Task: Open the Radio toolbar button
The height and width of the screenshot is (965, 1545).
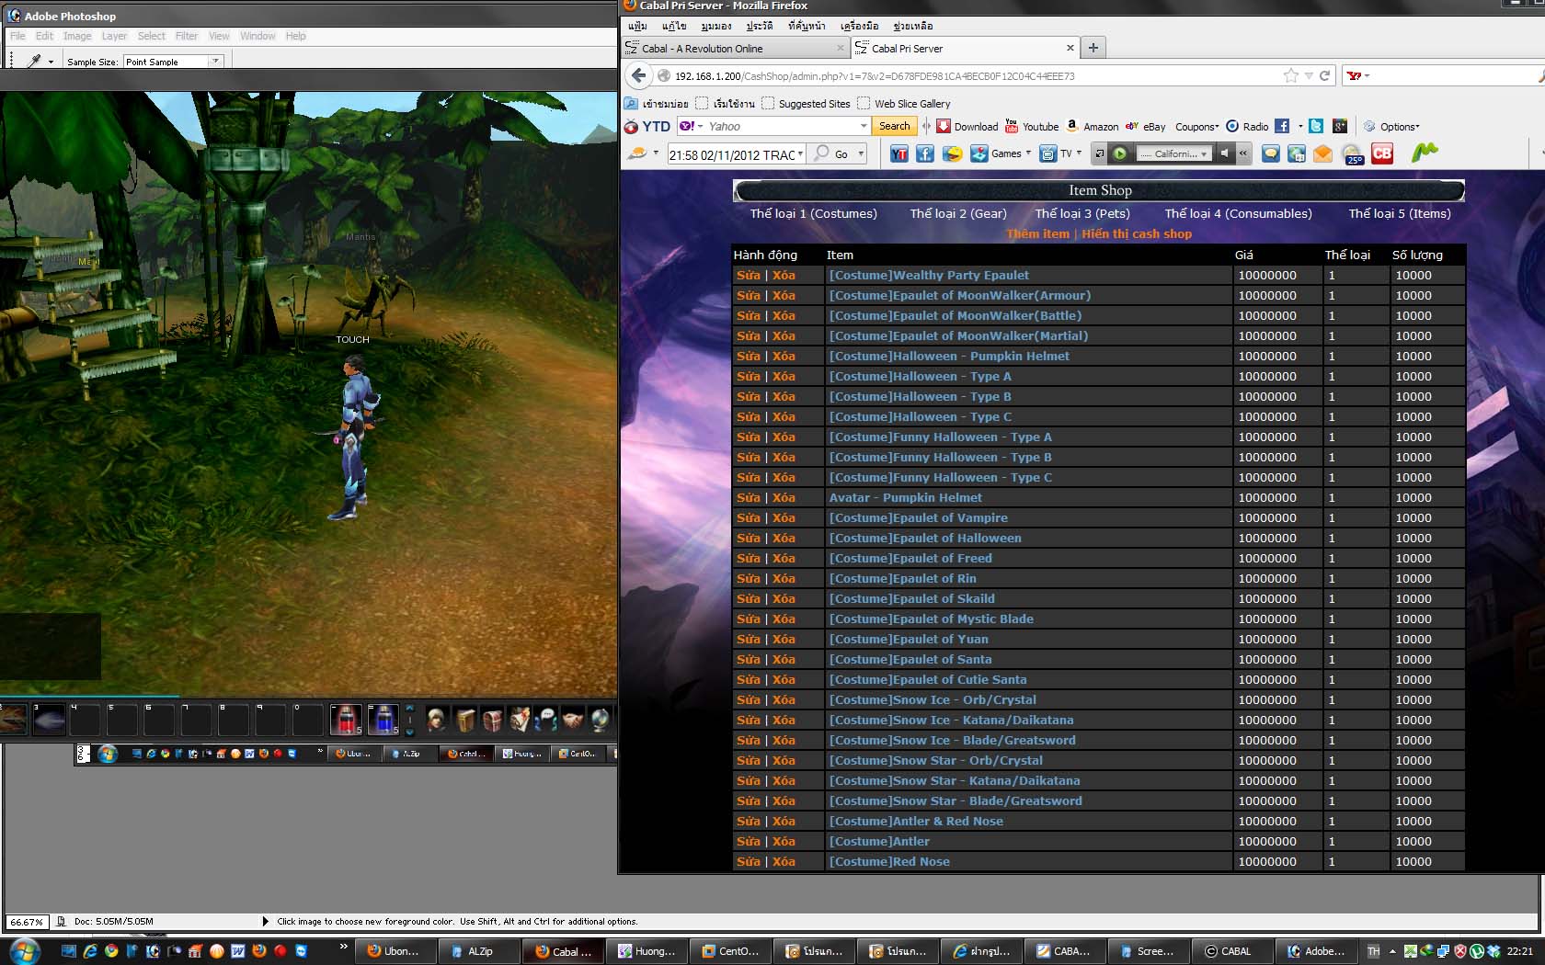Action: 1247,127
